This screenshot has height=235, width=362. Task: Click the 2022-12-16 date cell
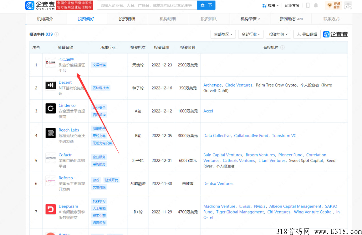coord(162,88)
